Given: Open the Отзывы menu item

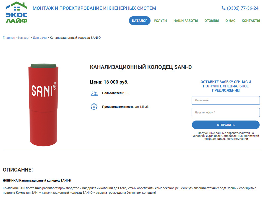Looking at the screenshot, I should pos(212,21).
